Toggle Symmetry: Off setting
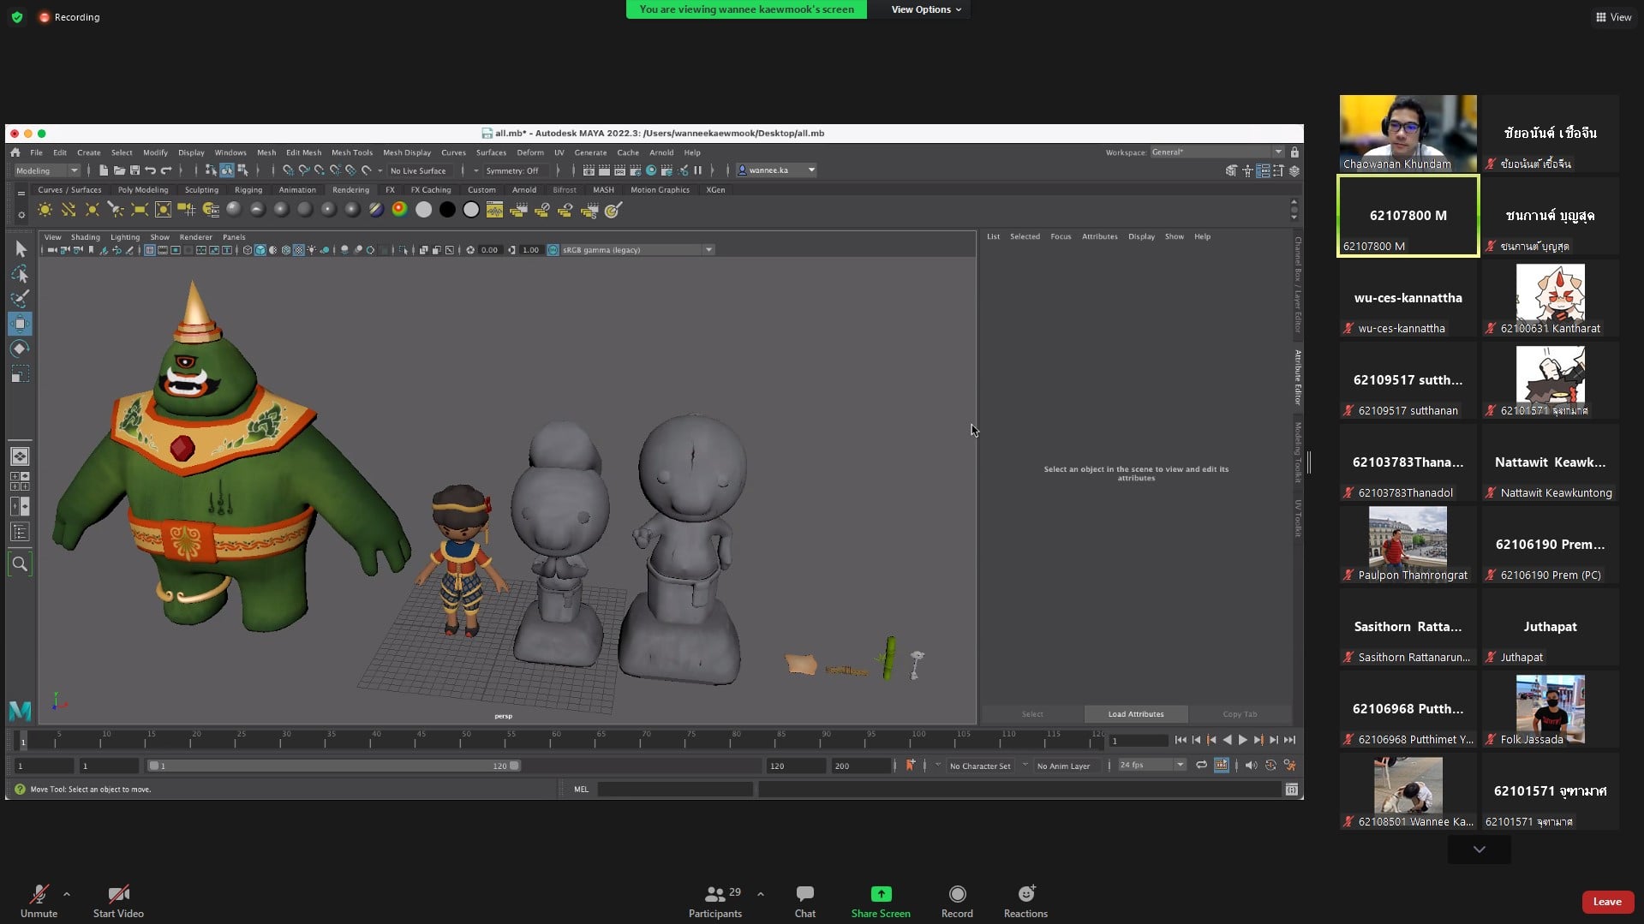Screen dimensions: 1644x924 [512, 170]
